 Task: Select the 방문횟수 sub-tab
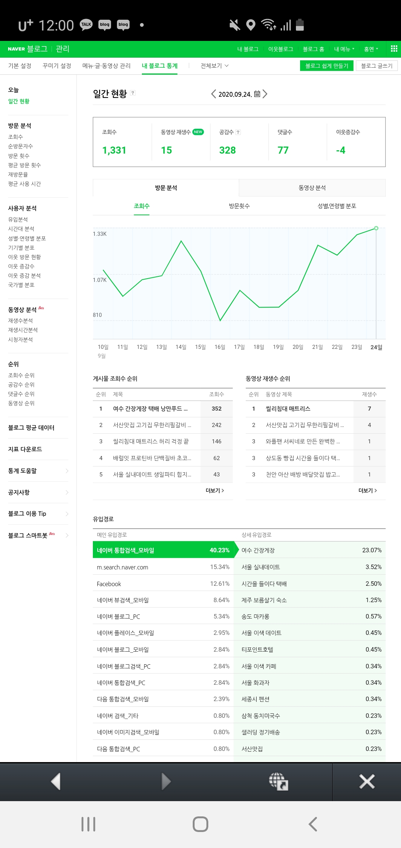[x=239, y=206]
